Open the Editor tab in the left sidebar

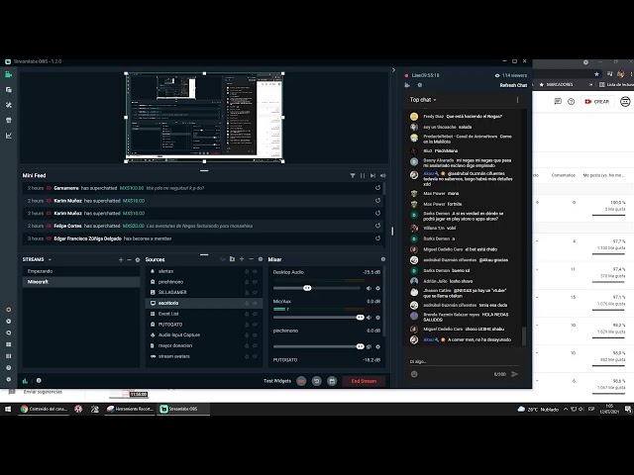click(x=9, y=75)
